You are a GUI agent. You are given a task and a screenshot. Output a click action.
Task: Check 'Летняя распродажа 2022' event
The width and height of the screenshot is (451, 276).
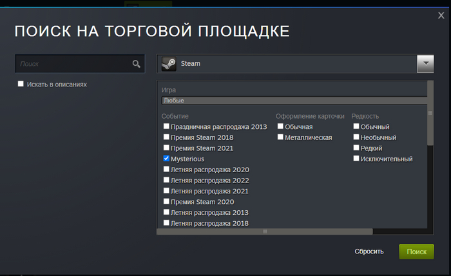pyautogui.click(x=166, y=179)
